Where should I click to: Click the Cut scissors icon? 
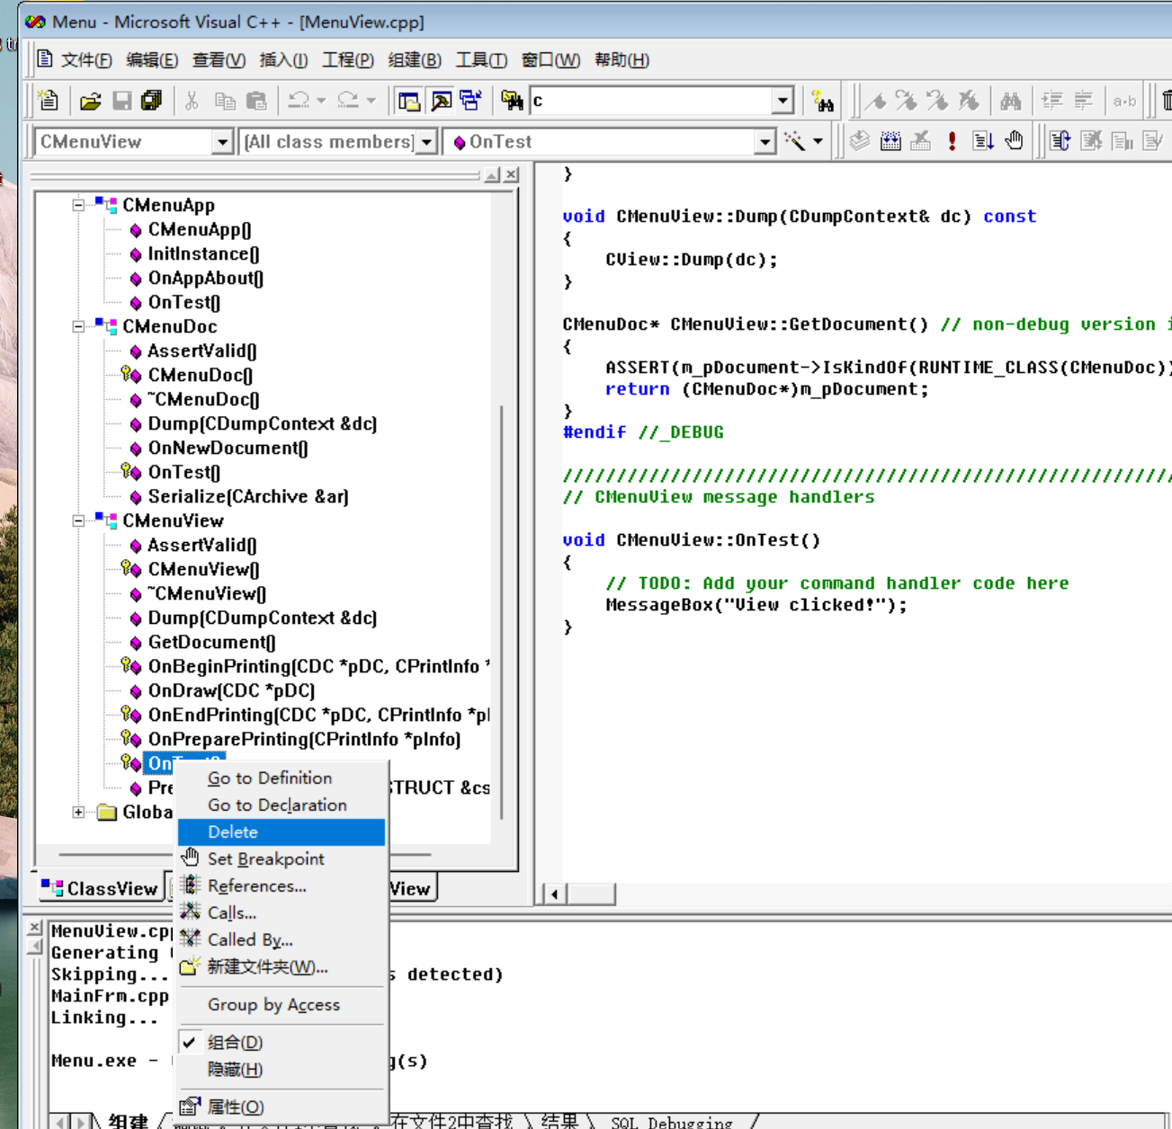[192, 101]
